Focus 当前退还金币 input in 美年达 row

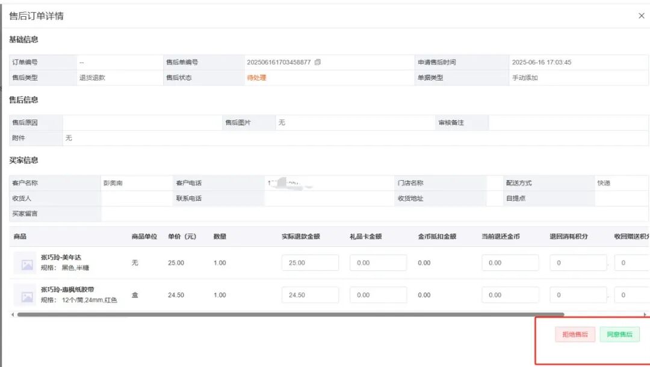pos(510,262)
